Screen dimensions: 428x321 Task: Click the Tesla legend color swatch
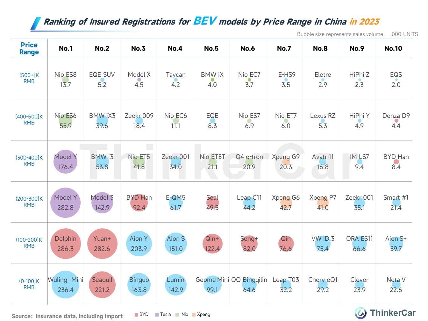pyautogui.click(x=157, y=315)
